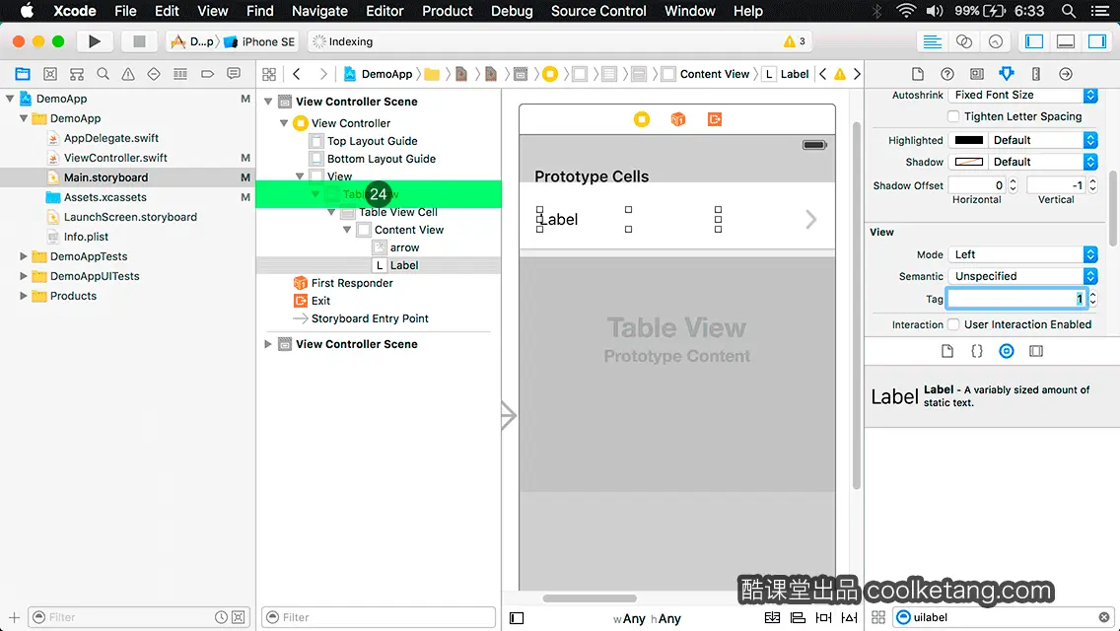This screenshot has height=631, width=1120.
Task: Toggle the document outline
Action: tap(517, 618)
